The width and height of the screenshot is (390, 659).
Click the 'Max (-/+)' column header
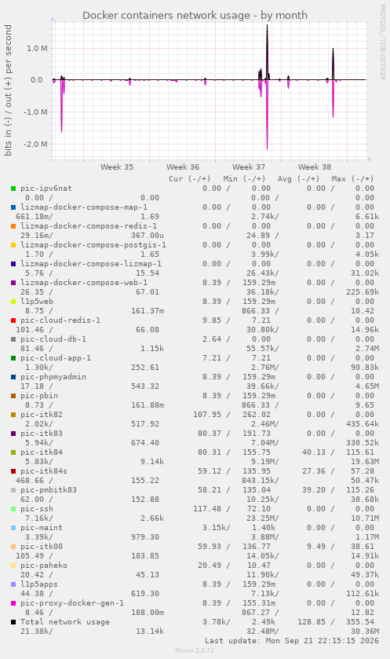tap(352, 179)
